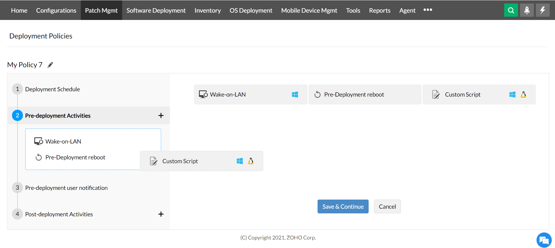
Task: Switch to Mobile Device Mgmt tab
Action: (309, 10)
